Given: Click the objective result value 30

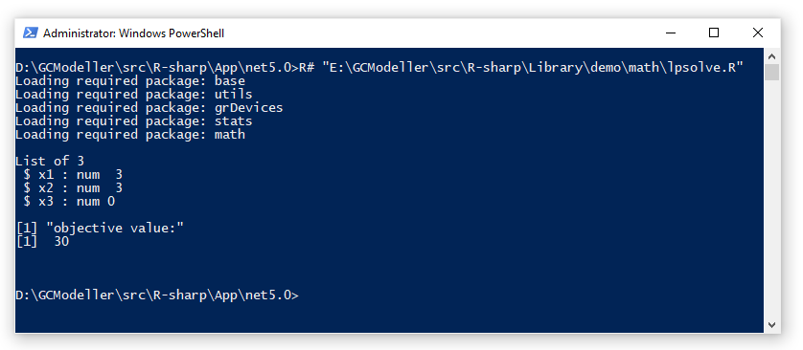Looking at the screenshot, I should point(61,241).
